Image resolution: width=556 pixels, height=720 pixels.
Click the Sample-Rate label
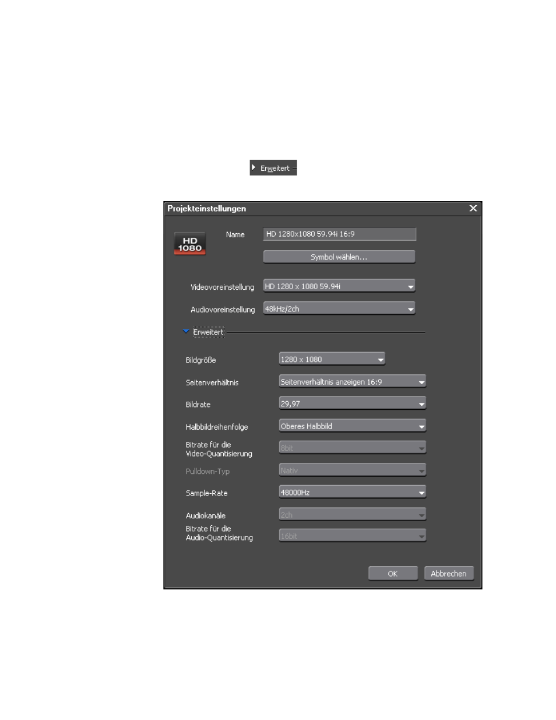tap(207, 493)
